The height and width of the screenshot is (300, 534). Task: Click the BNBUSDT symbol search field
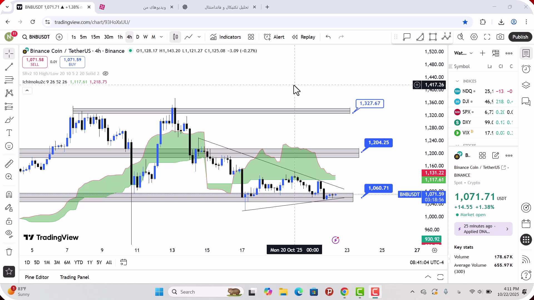(x=36, y=37)
